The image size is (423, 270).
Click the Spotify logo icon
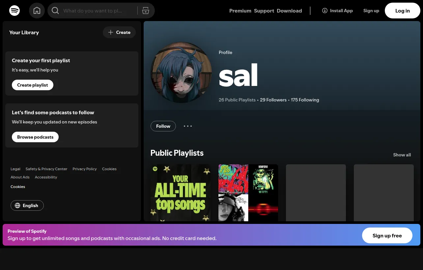[x=14, y=11]
